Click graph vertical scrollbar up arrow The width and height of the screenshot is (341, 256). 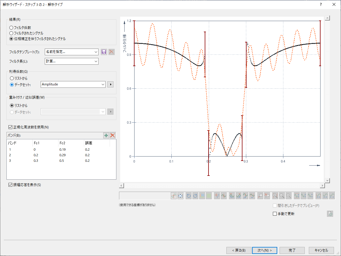click(327, 18)
